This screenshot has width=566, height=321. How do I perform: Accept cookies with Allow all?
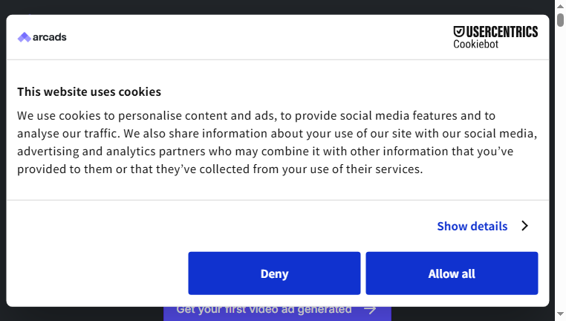pos(452,273)
